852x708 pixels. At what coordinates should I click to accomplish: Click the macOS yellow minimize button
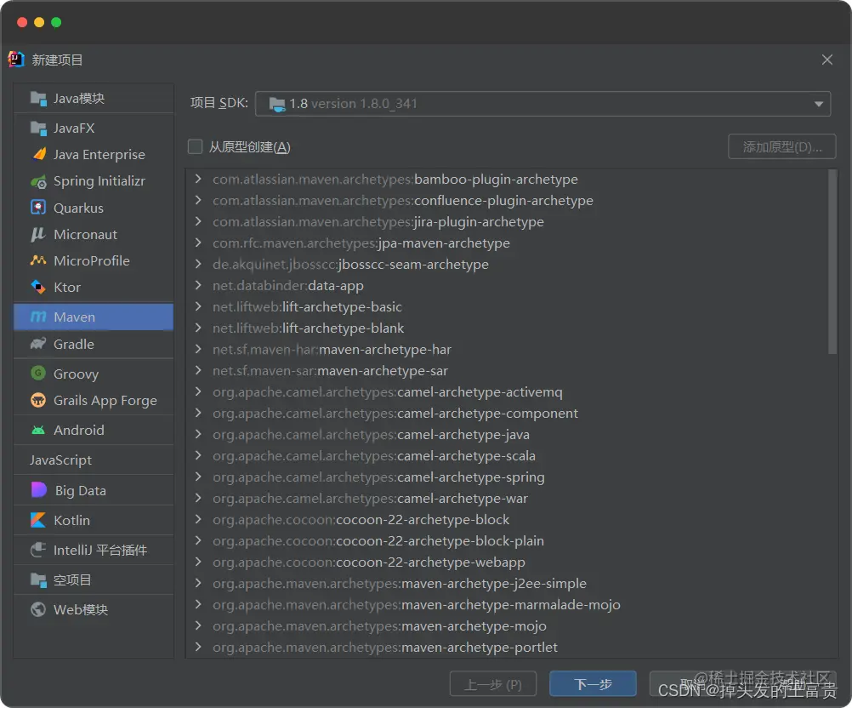(x=39, y=22)
